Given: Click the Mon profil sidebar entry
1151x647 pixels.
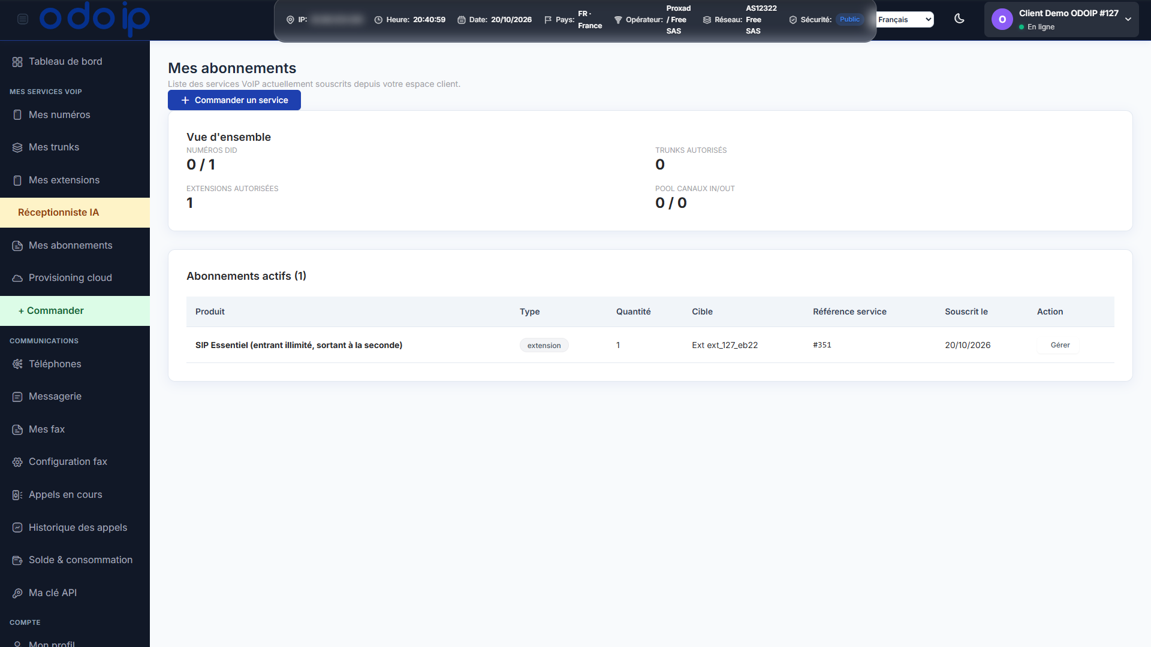Looking at the screenshot, I should point(75,642).
